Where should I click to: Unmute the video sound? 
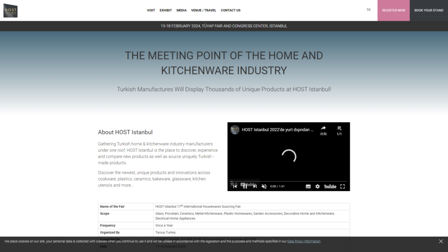[x=264, y=186]
